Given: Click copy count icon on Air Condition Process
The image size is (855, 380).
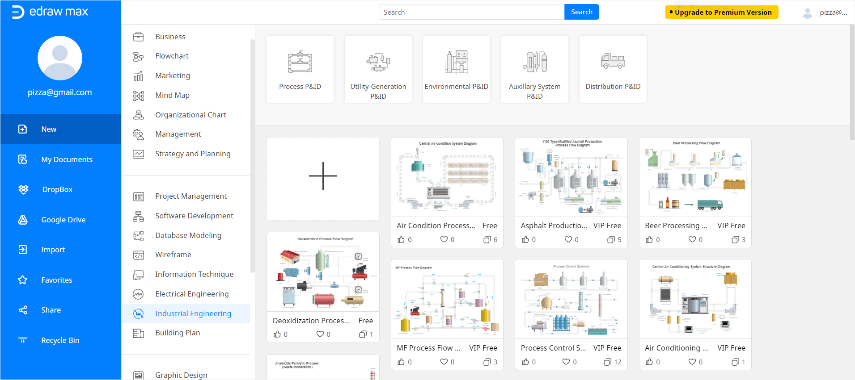Looking at the screenshot, I should [487, 240].
